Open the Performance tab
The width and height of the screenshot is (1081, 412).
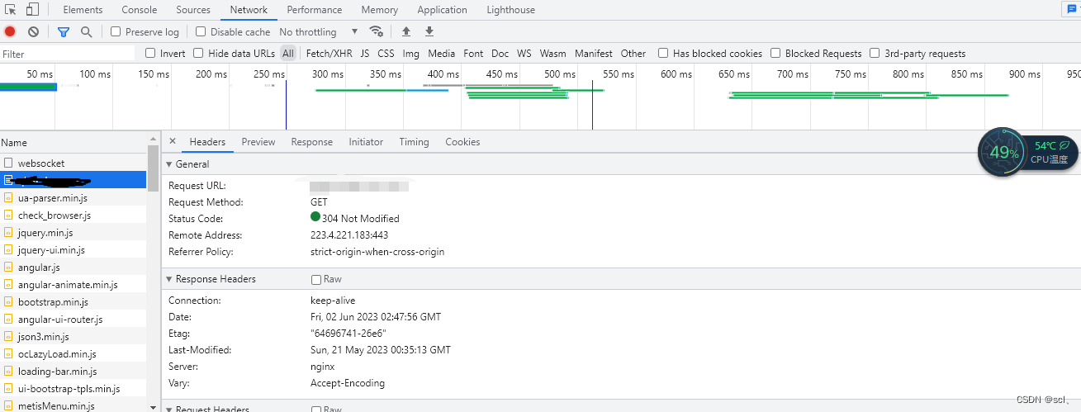315,10
